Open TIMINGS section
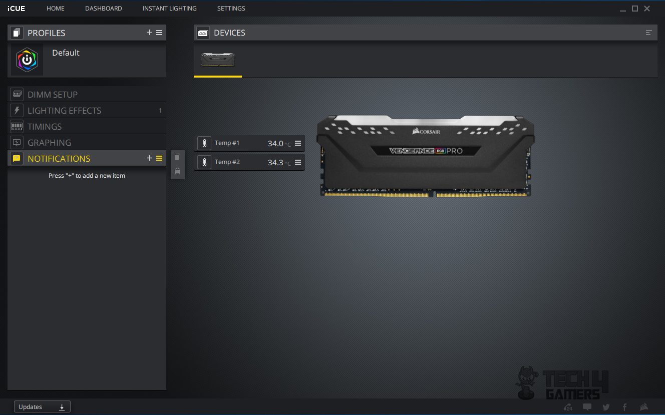This screenshot has width=665, height=415. click(x=87, y=126)
